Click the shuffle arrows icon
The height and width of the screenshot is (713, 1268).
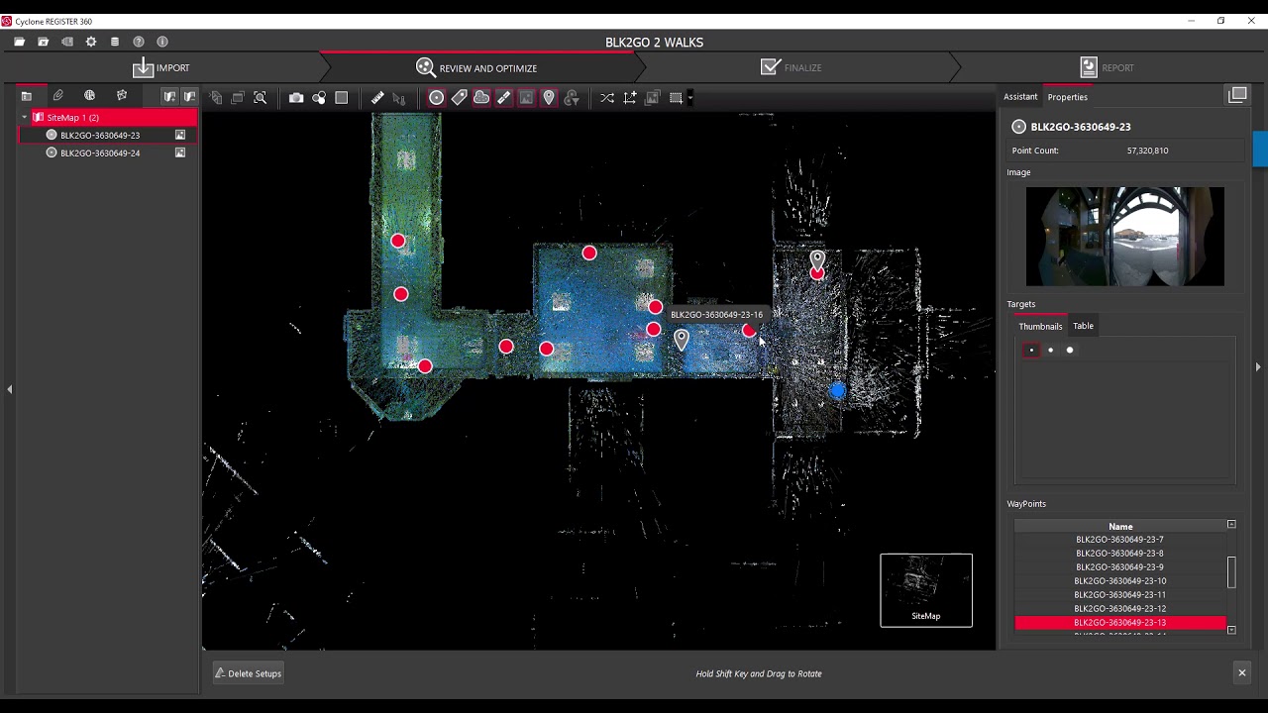tap(607, 98)
